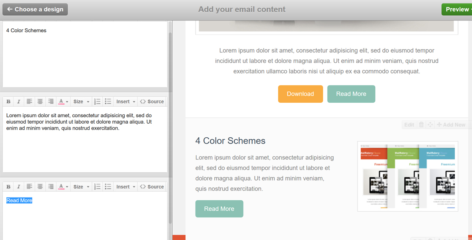Click the trash icon to delete the section

421,125
